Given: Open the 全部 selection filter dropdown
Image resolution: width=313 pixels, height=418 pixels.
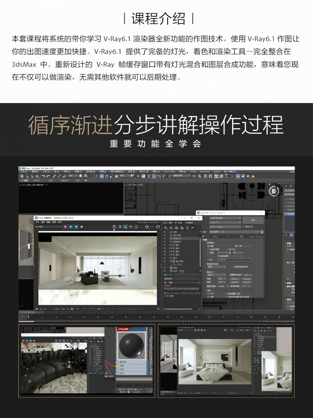Looking at the screenshot, I should (73, 176).
